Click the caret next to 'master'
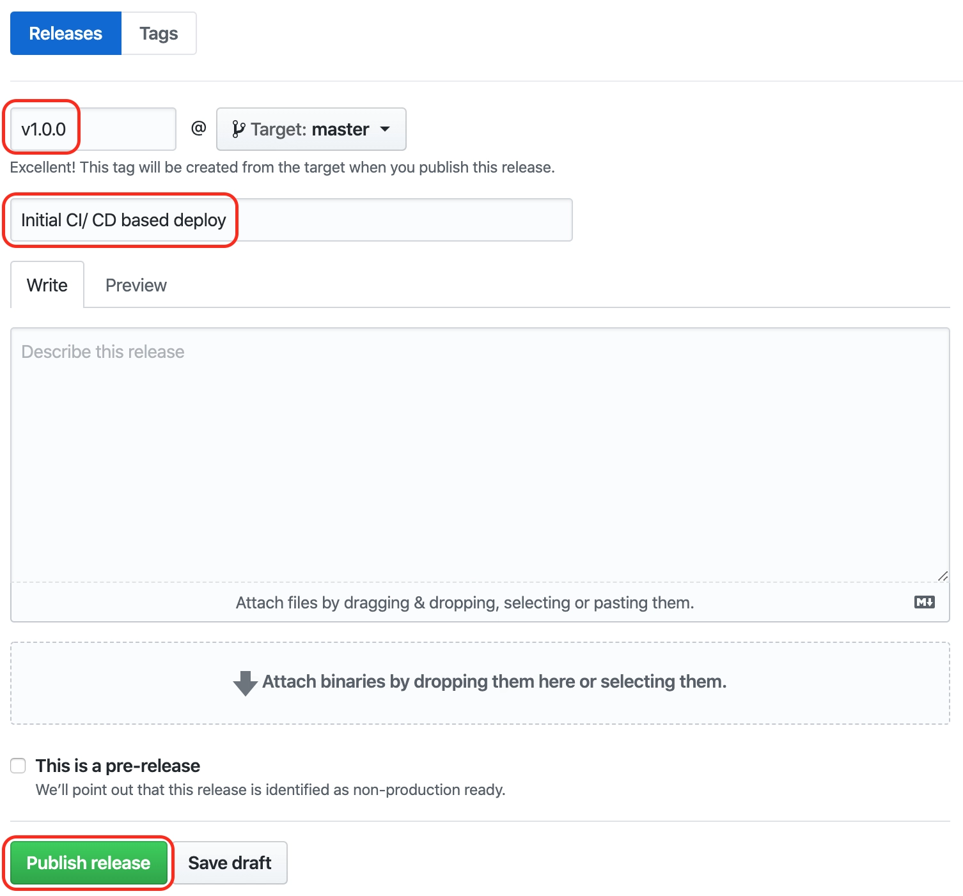This screenshot has width=963, height=896. [386, 128]
